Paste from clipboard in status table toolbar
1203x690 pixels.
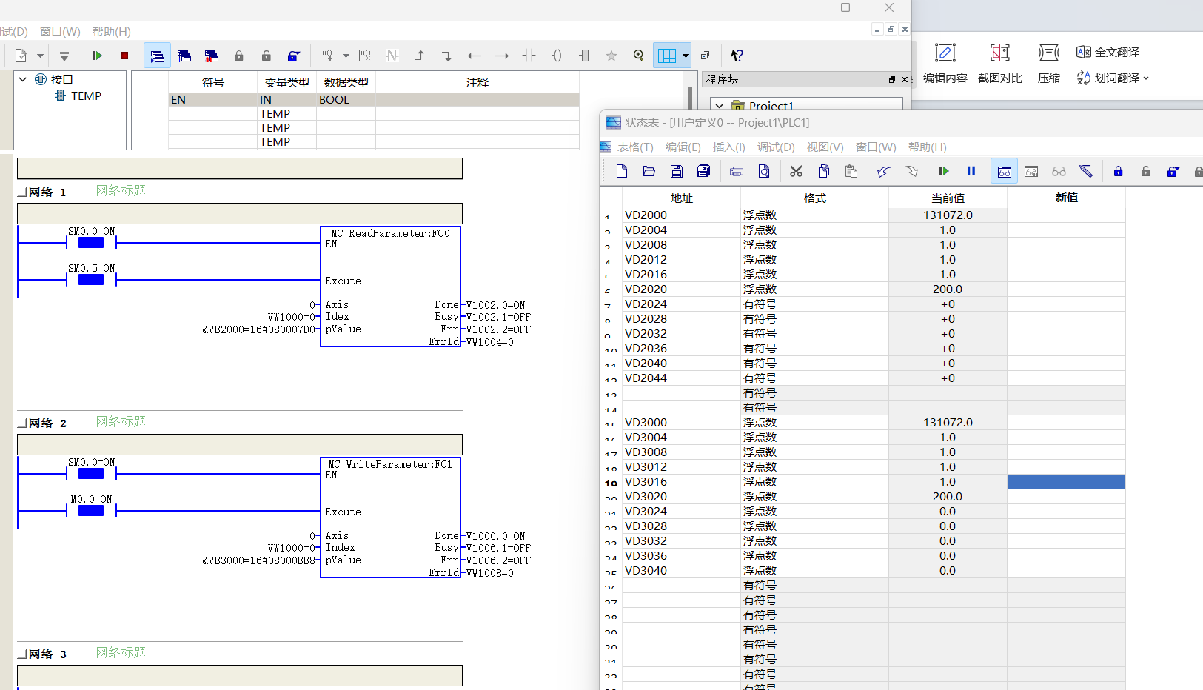851,171
